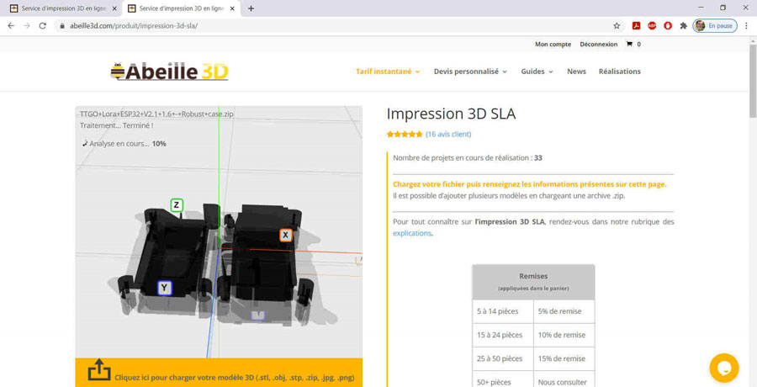Image resolution: width=757 pixels, height=387 pixels.
Task: Reload the page with the refresh icon
Action: (43, 25)
